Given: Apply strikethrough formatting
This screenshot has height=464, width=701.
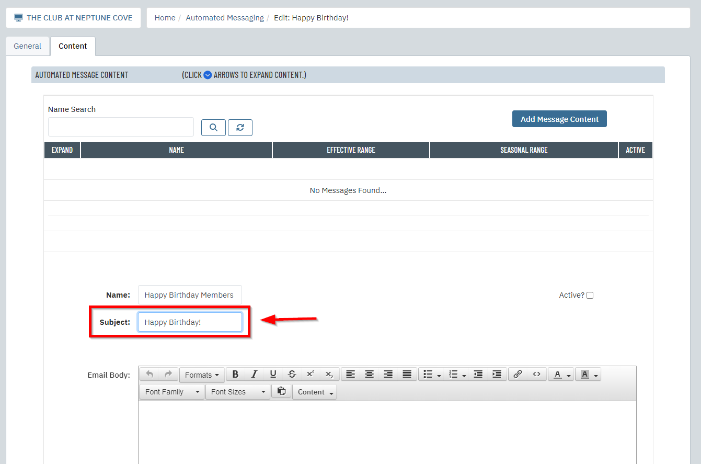Looking at the screenshot, I should pos(292,374).
